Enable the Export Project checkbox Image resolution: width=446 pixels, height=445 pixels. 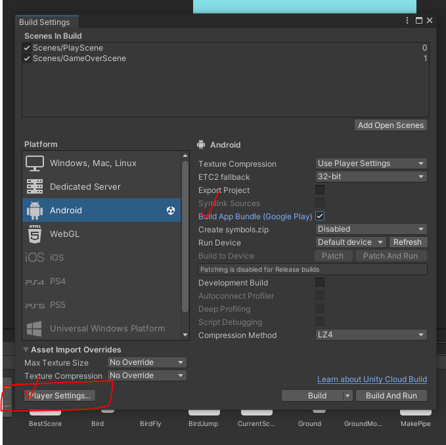point(320,190)
